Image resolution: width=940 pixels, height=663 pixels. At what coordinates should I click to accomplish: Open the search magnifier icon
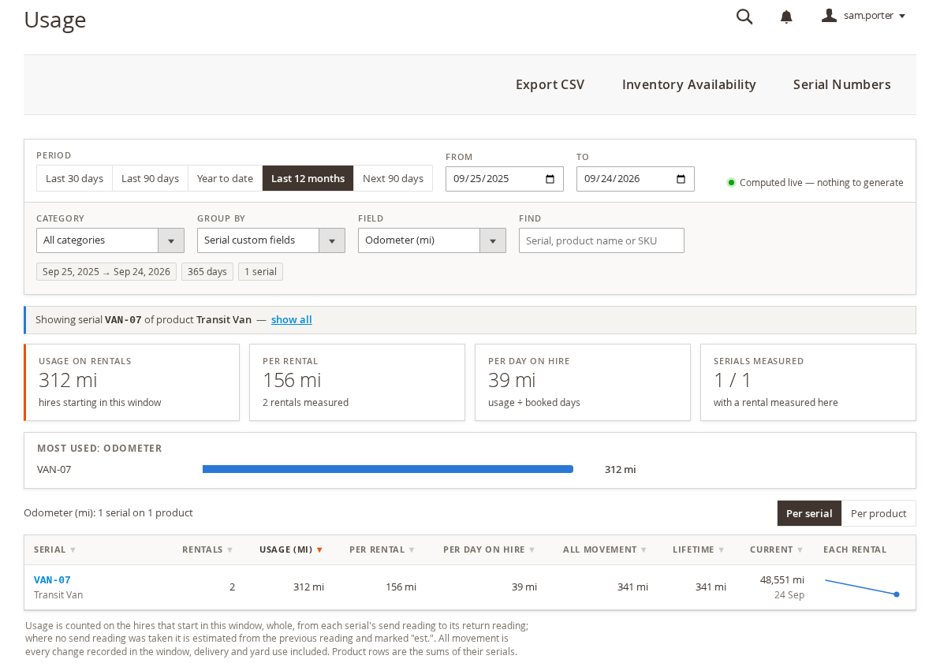[x=744, y=17]
